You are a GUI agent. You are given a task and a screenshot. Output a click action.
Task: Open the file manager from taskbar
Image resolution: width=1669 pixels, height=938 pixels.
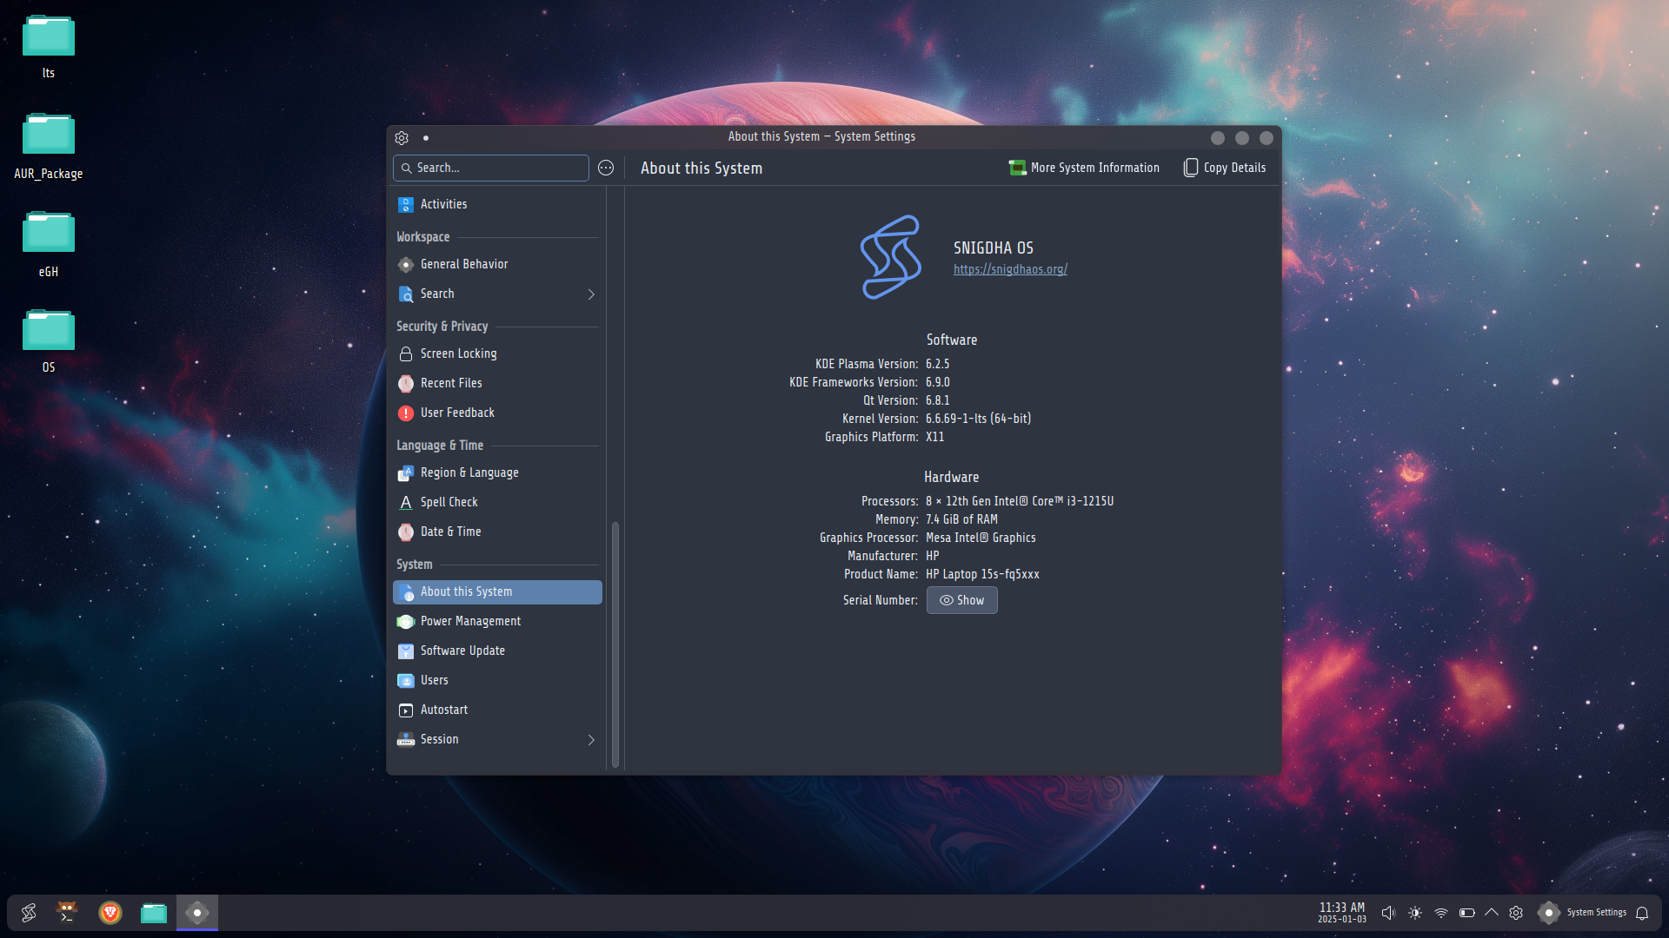click(x=154, y=913)
